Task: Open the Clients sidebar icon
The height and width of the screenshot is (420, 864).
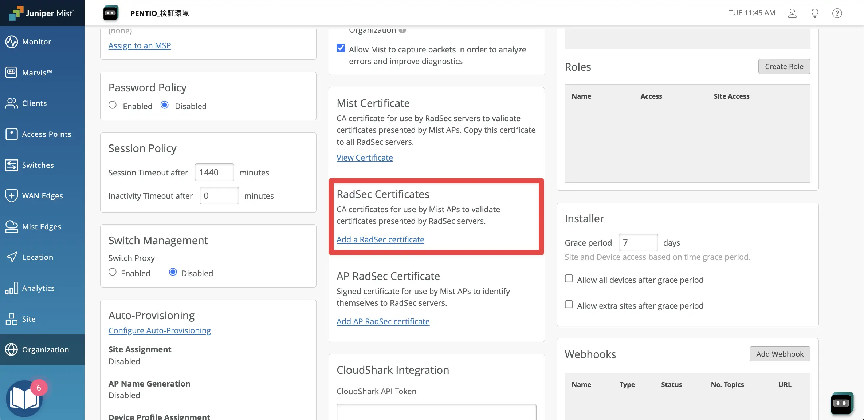Action: click(11, 103)
